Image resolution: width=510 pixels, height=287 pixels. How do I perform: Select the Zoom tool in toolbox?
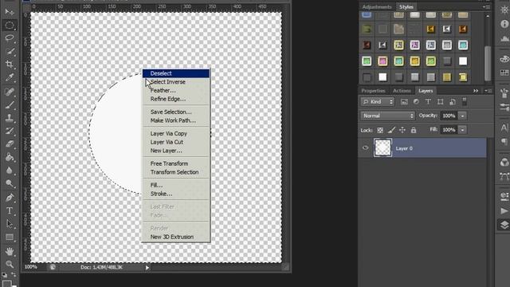(10, 264)
